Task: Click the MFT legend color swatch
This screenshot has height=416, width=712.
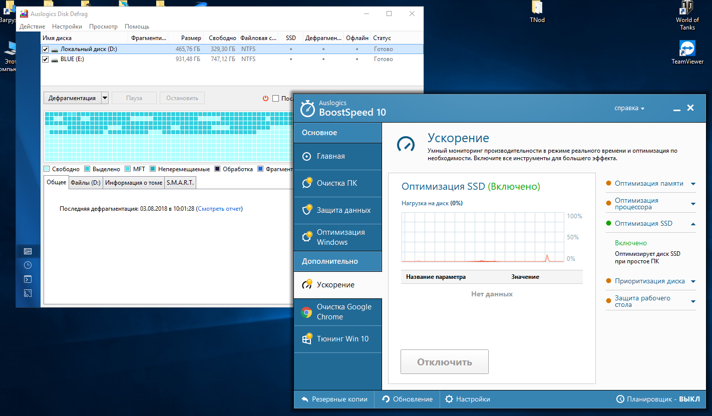Action: coord(128,169)
